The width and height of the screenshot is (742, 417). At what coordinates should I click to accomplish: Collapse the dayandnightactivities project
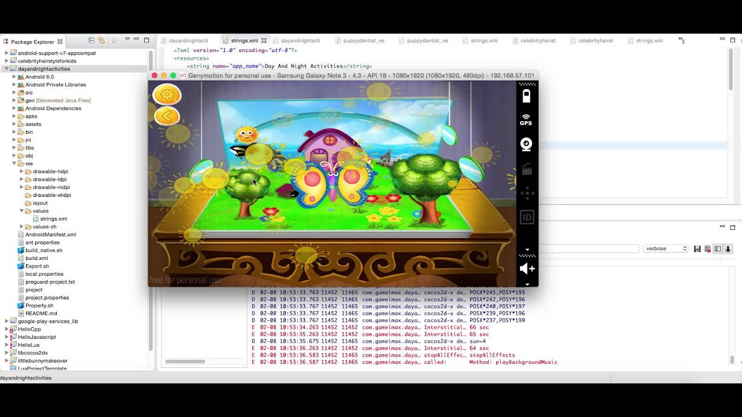(x=7, y=68)
